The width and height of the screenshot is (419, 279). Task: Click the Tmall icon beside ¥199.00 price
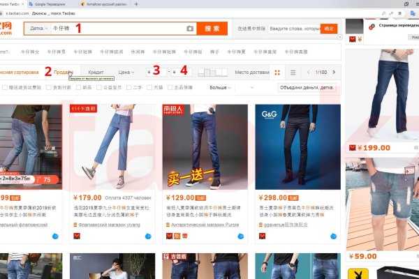tap(353, 148)
